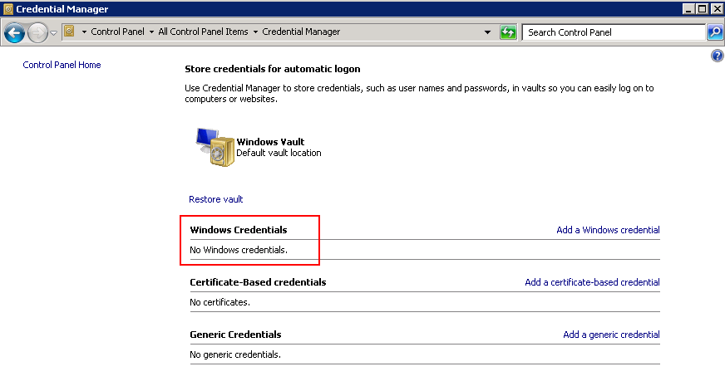Click the Restore vault link

(x=216, y=199)
